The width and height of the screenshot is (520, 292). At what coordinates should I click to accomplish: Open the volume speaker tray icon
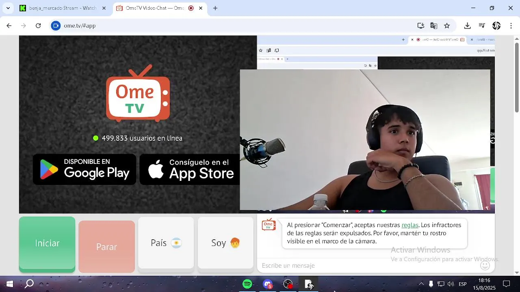(451, 284)
